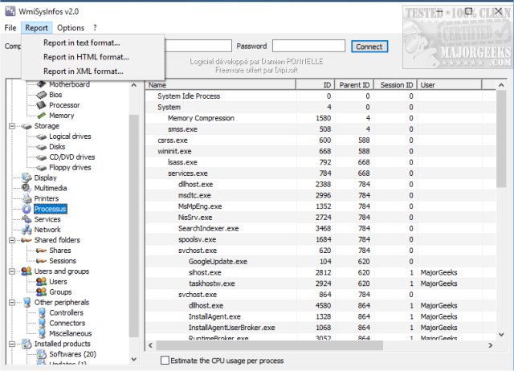Select the csrss.exe process row

pos(320,141)
